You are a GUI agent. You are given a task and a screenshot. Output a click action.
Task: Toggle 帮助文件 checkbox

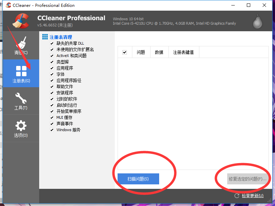click(52, 87)
